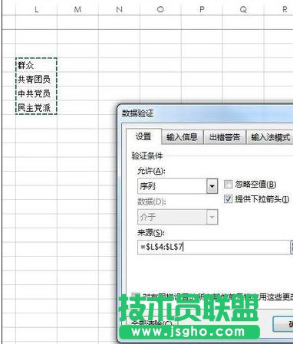Viewport: 293px width, 344px height.
Task: Select column N header
Action: (x=119, y=9)
